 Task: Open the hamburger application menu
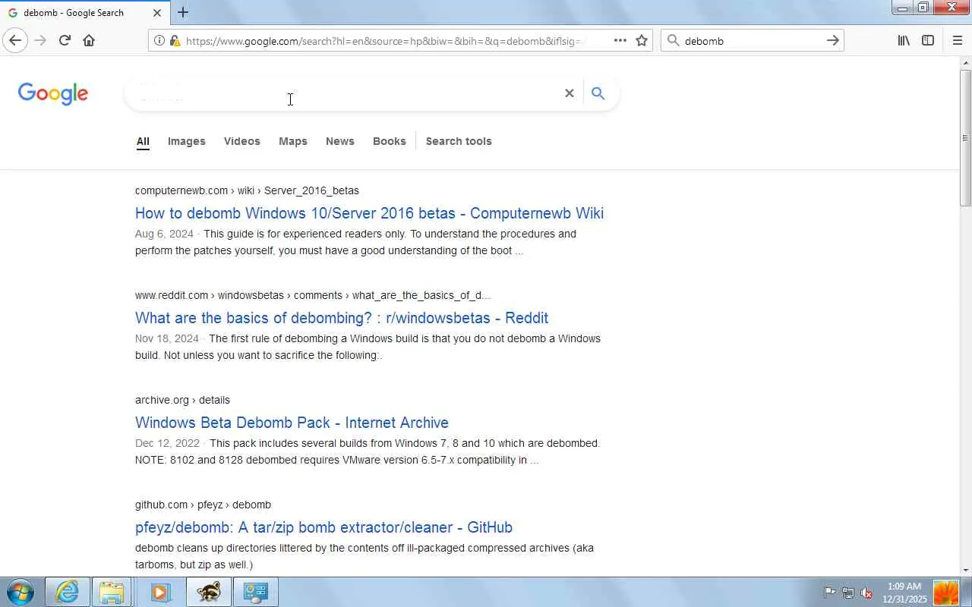click(x=957, y=40)
